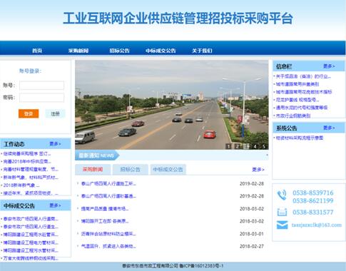Viewport: 346px width, 271px height.
Task: Click the fax machine icon beside 0538-8331577
Action: pos(282,212)
